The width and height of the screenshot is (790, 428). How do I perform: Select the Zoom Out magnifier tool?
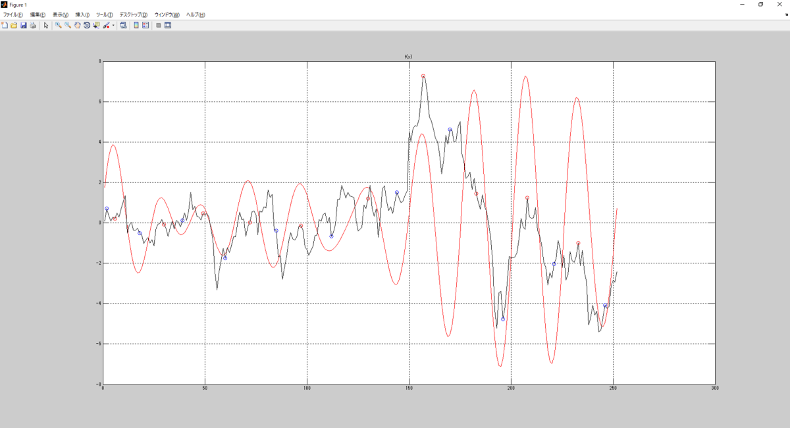click(x=68, y=25)
